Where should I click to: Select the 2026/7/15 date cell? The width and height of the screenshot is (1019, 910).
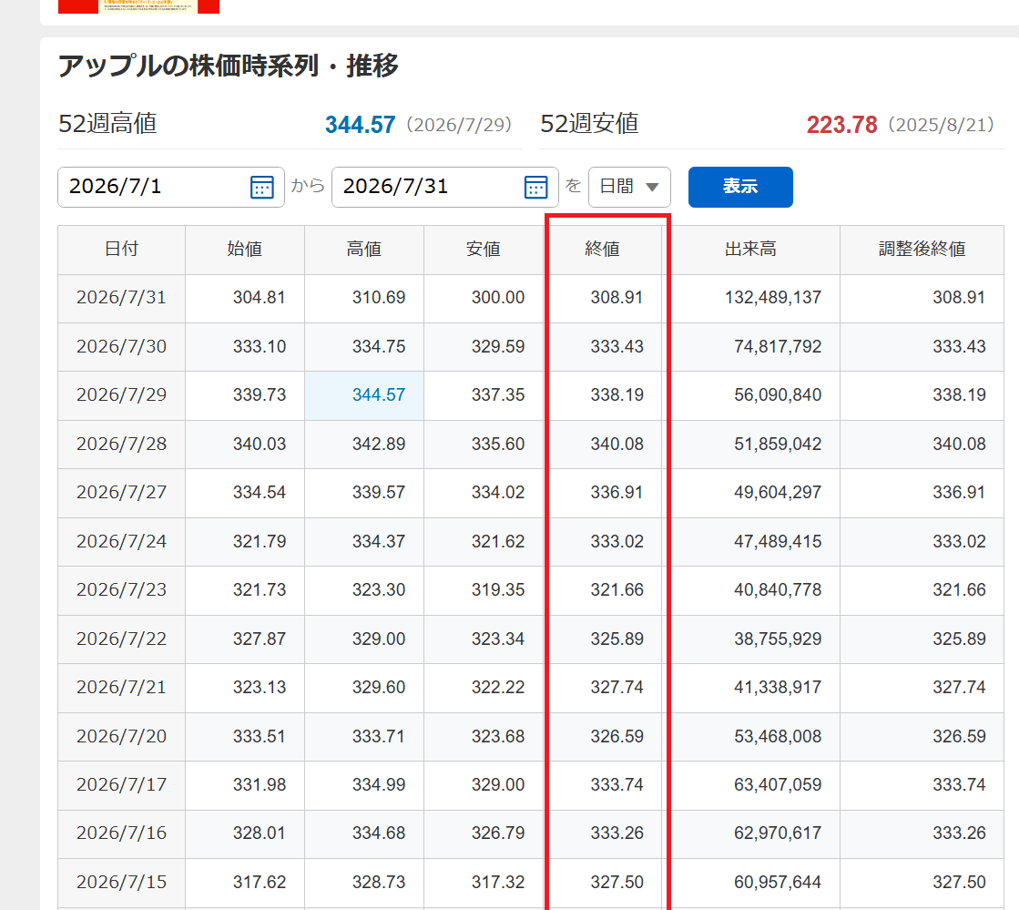(x=121, y=882)
